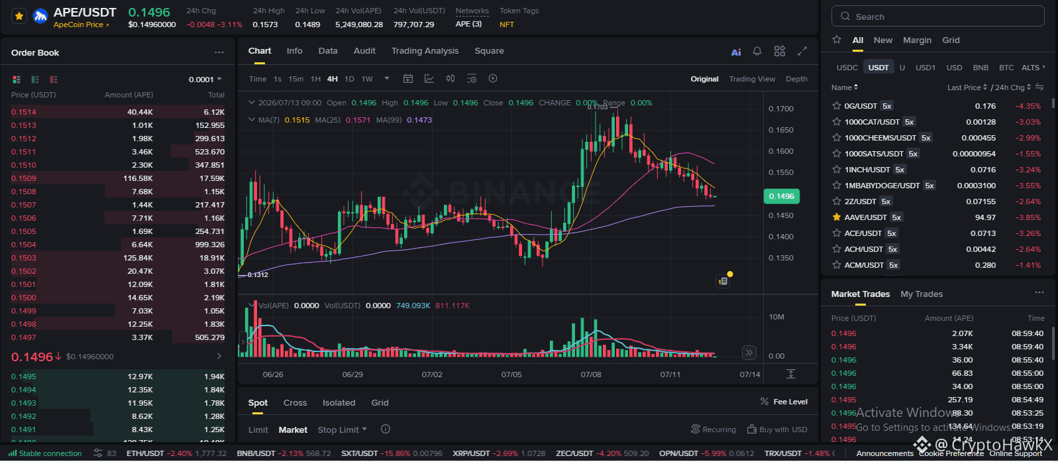
Task: Open the candlestick chart type icon
Action: (x=450, y=79)
